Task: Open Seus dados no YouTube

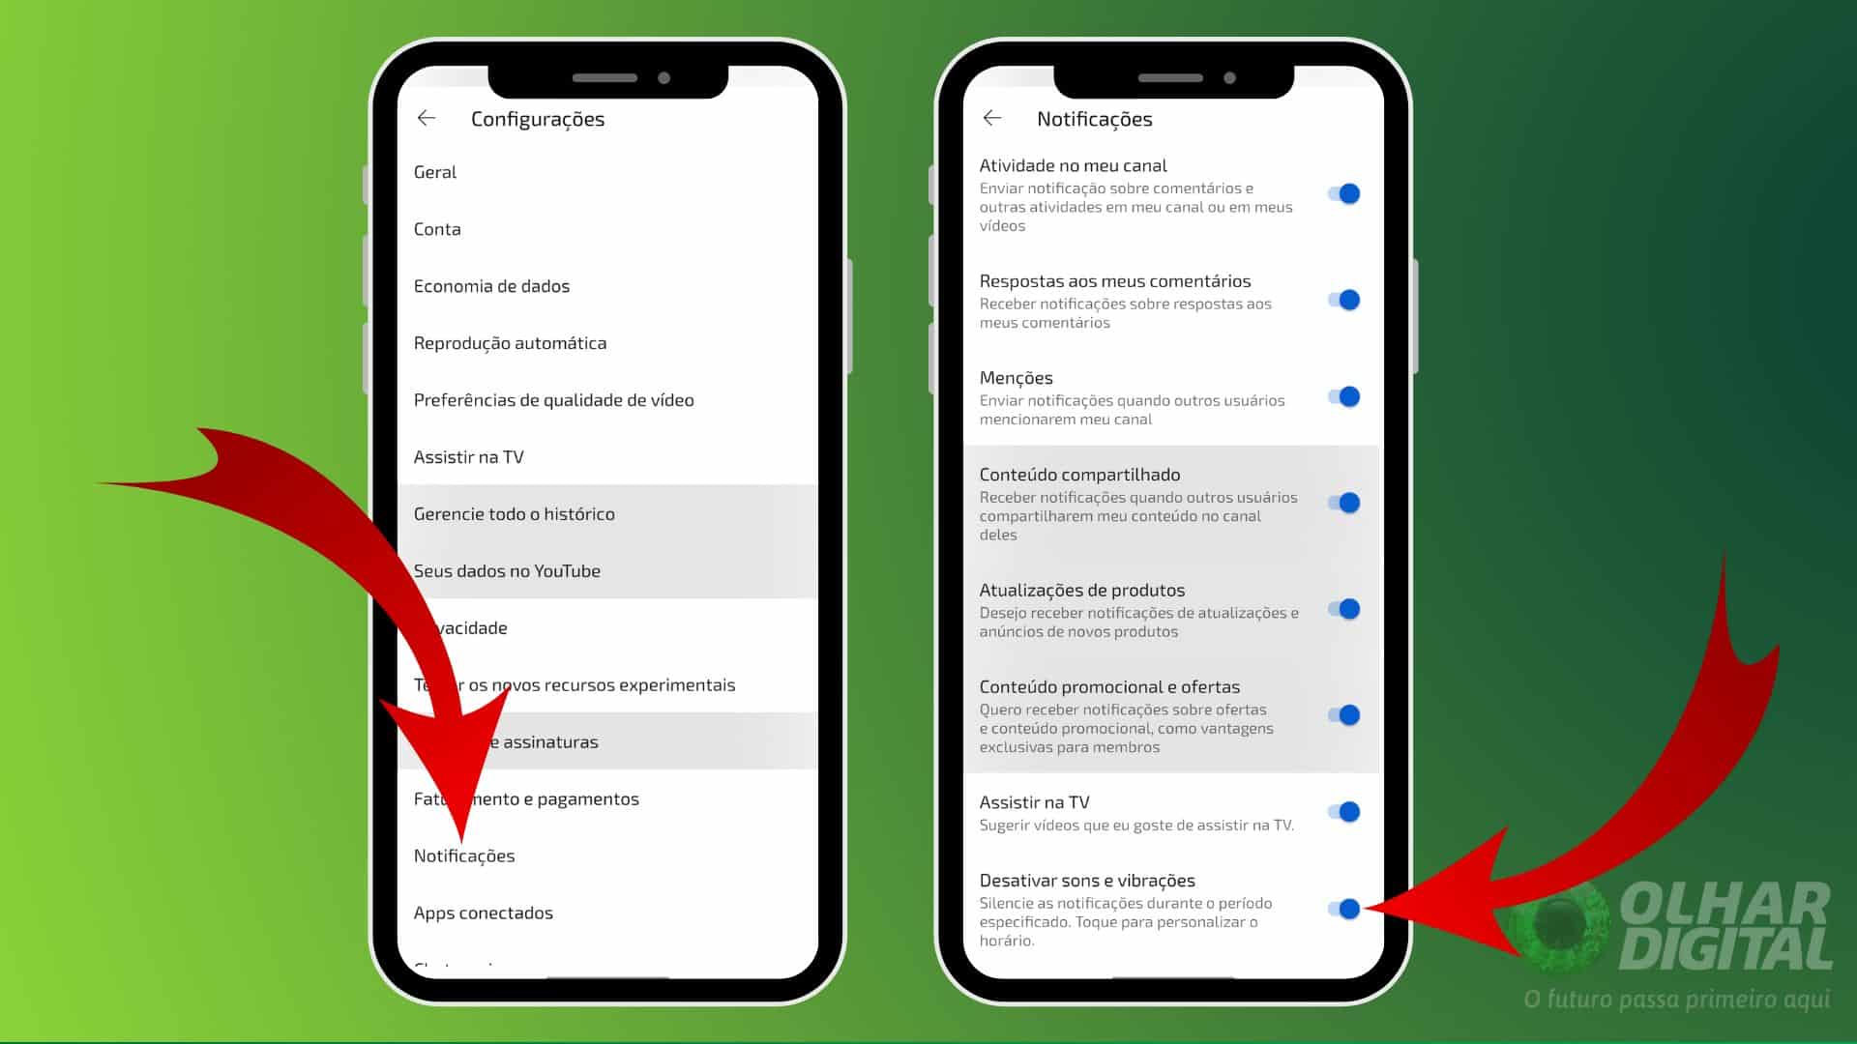Action: 507,569
